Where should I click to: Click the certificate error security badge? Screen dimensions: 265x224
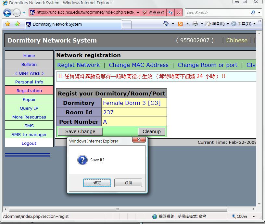[154, 13]
